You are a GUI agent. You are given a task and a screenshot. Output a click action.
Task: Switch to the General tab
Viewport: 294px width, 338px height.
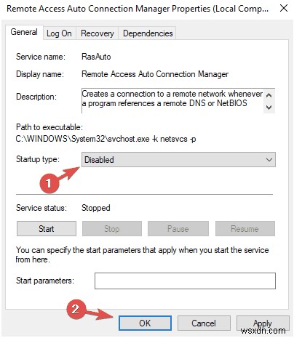coord(24,32)
